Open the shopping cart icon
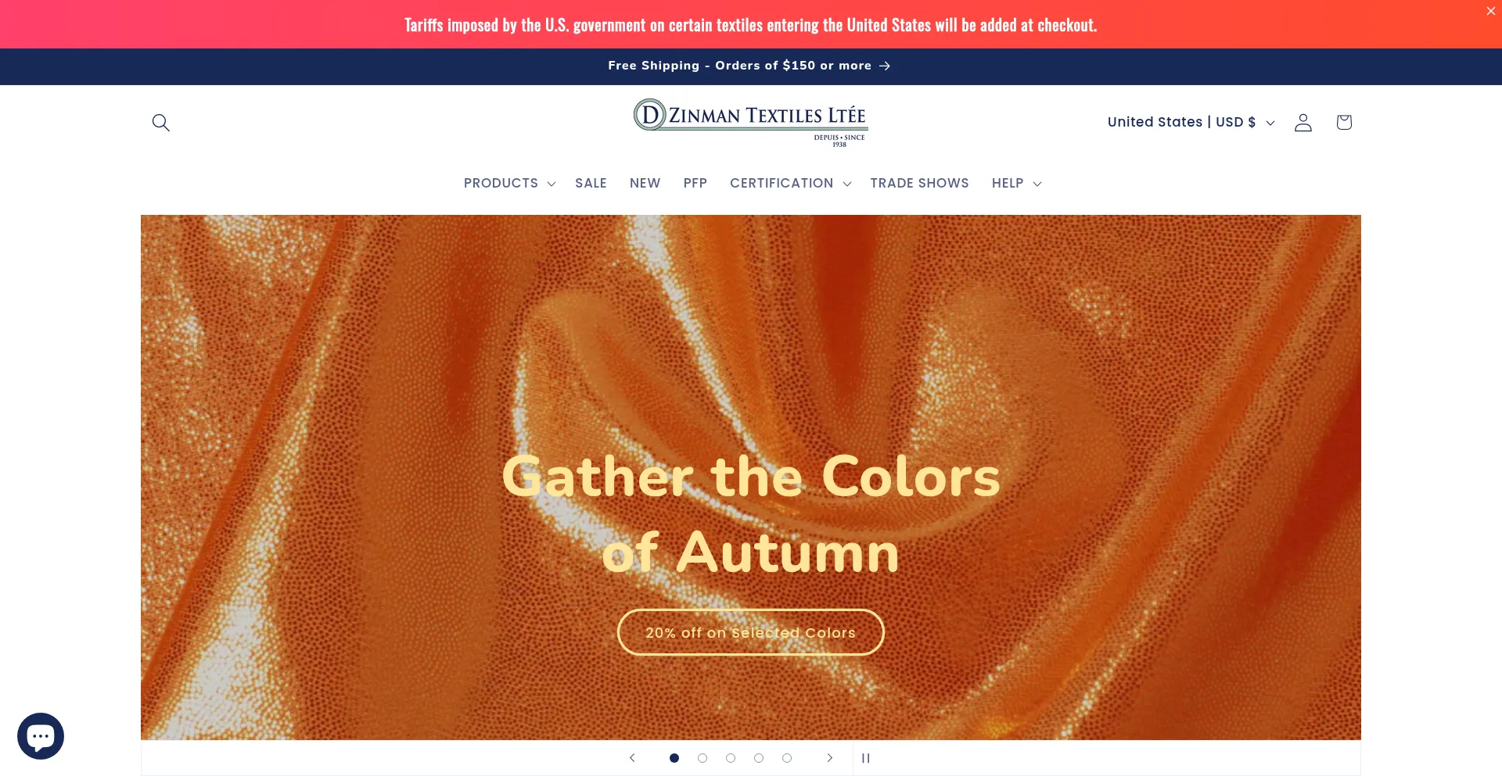 pos(1344,123)
